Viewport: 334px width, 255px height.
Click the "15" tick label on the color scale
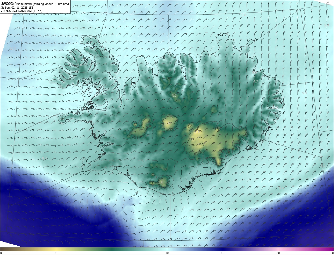(223, 253)
